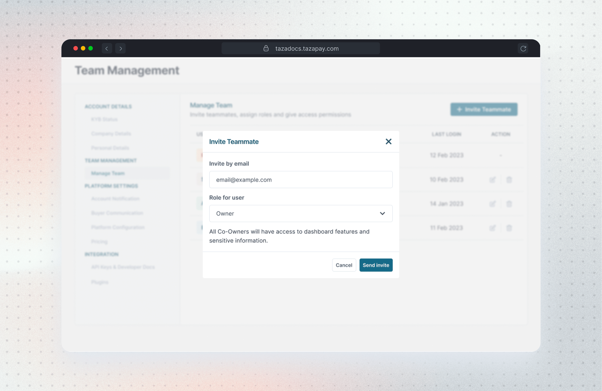Image resolution: width=602 pixels, height=391 pixels.
Task: Click the lock icon in address bar
Action: click(266, 48)
